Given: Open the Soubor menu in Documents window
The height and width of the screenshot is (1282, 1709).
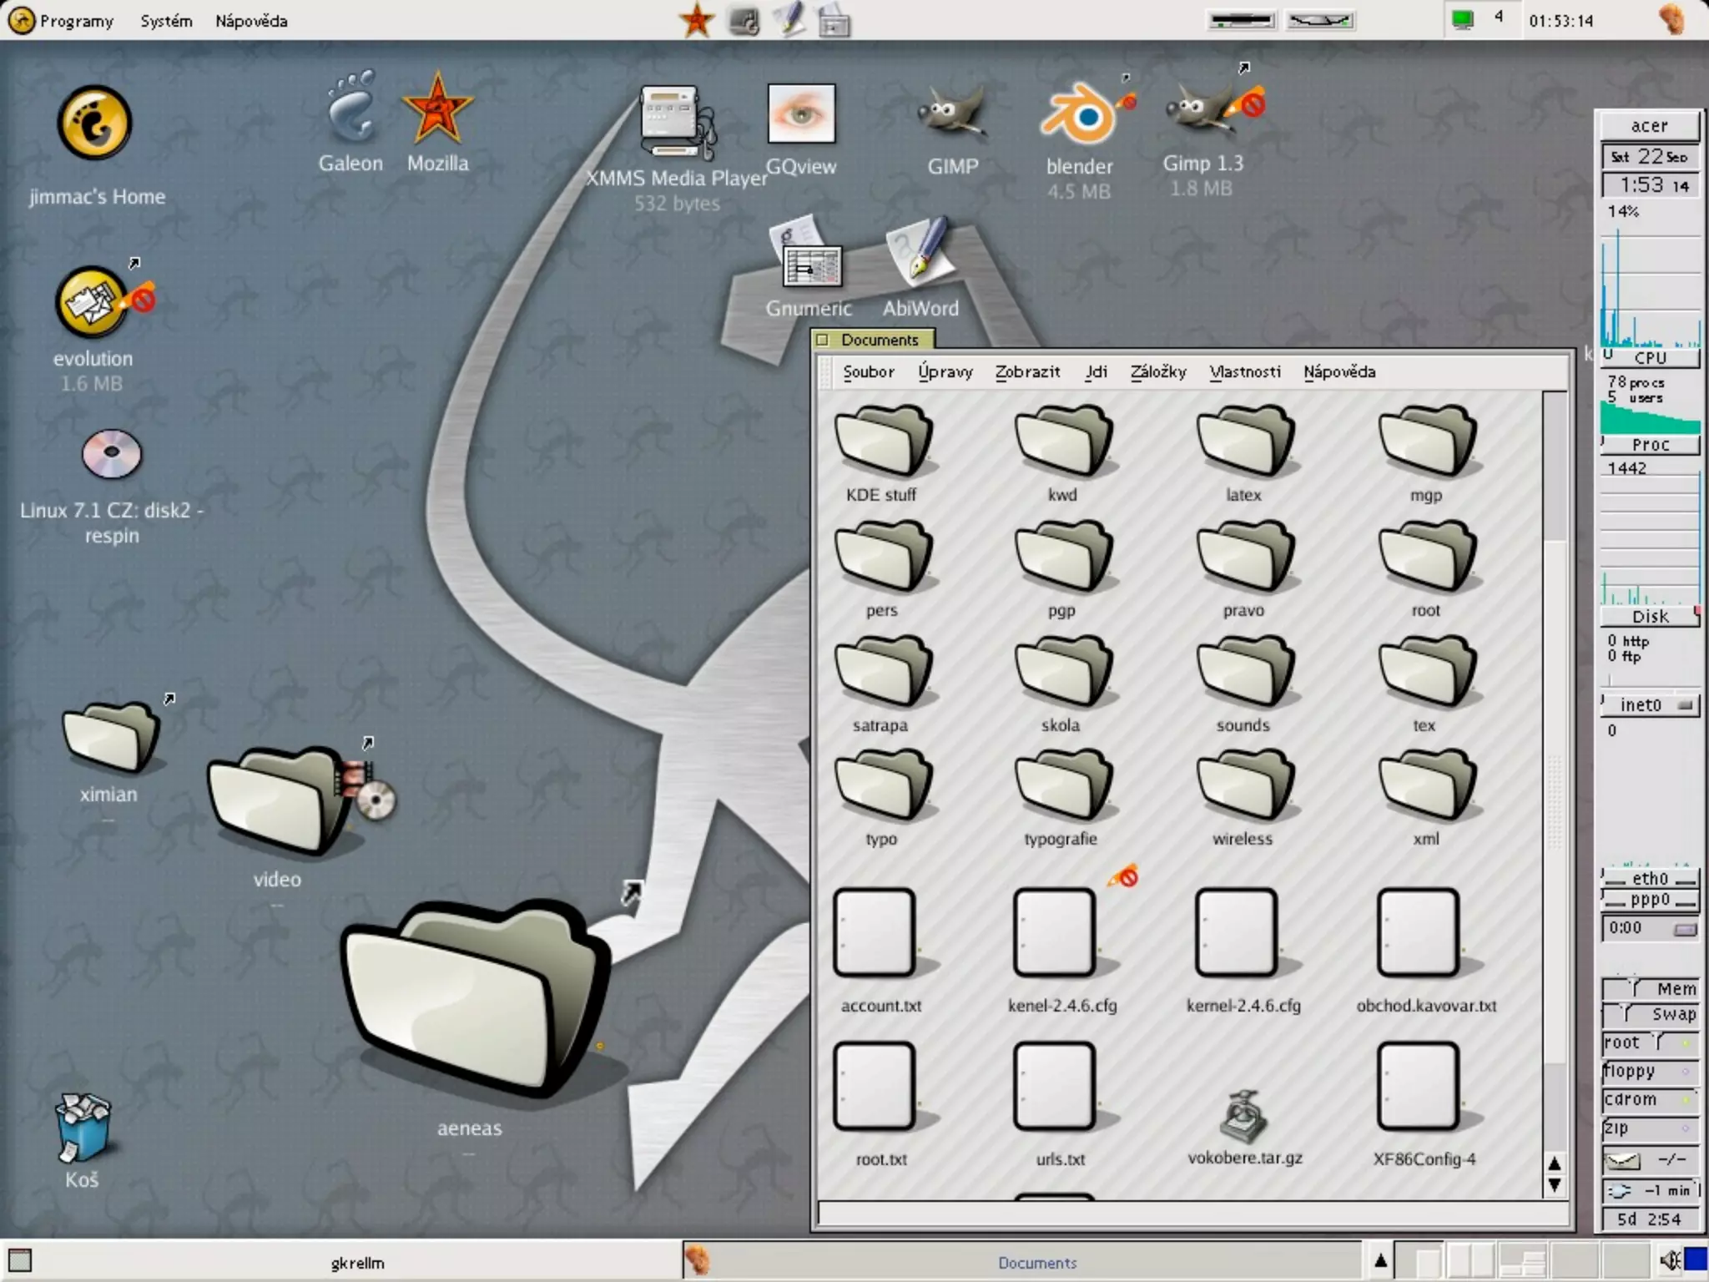Looking at the screenshot, I should click(868, 372).
